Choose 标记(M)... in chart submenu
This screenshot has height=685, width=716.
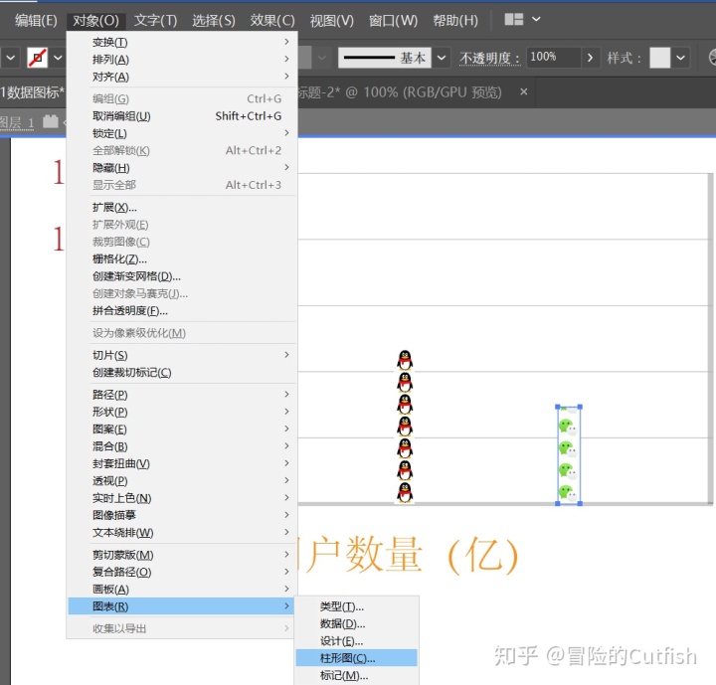coord(357,675)
